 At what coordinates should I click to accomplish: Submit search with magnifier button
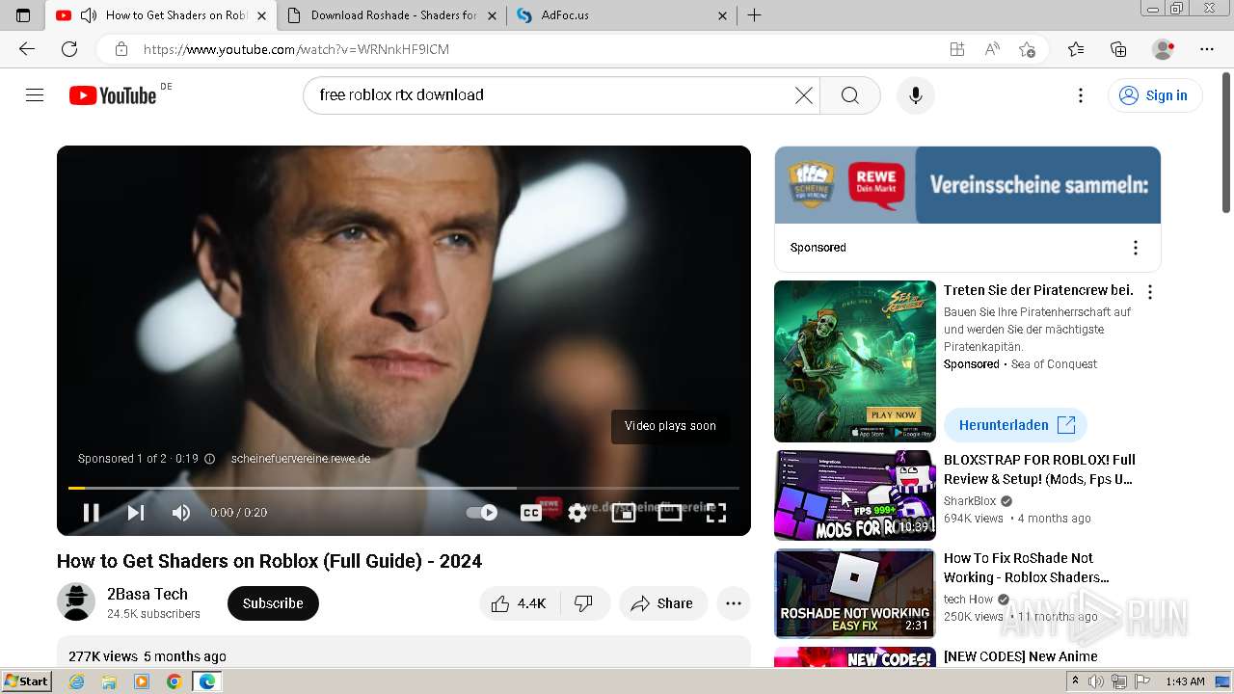point(850,95)
